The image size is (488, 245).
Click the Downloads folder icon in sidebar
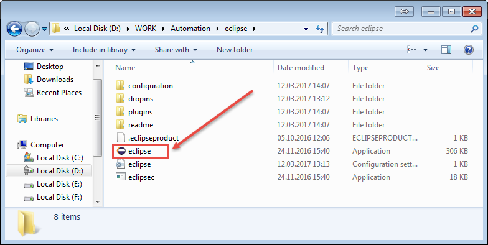(29, 80)
